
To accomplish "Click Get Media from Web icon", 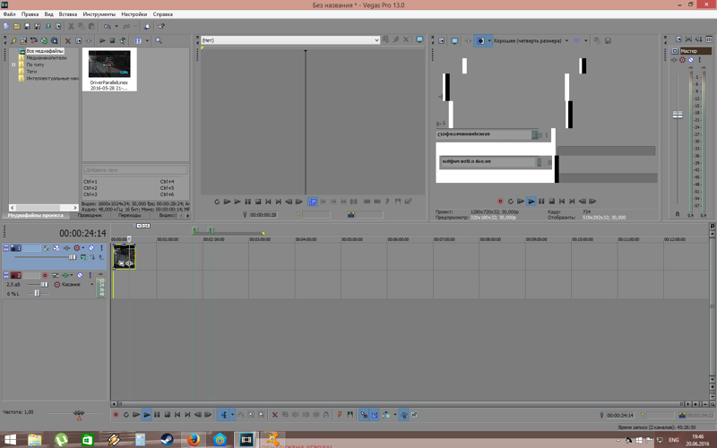I will pos(55,40).
